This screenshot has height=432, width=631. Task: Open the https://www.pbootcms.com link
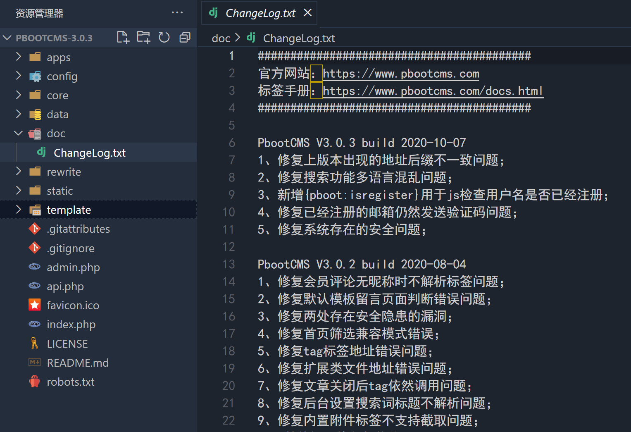(401, 74)
